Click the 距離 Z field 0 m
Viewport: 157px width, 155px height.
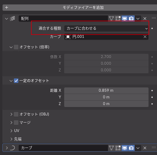pos(106,104)
